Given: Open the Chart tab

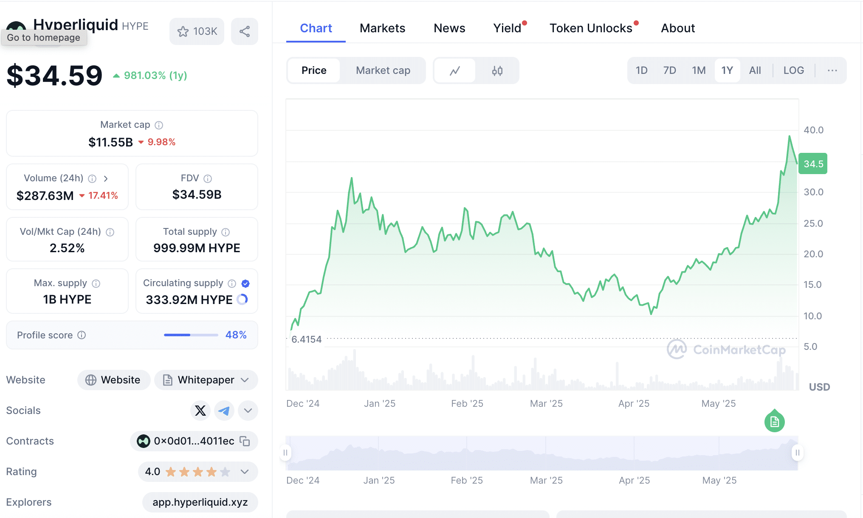Looking at the screenshot, I should (x=316, y=28).
